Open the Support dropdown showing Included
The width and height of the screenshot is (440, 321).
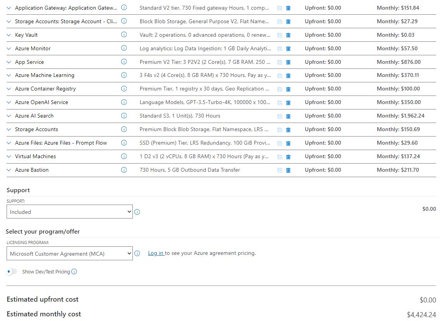click(x=70, y=212)
